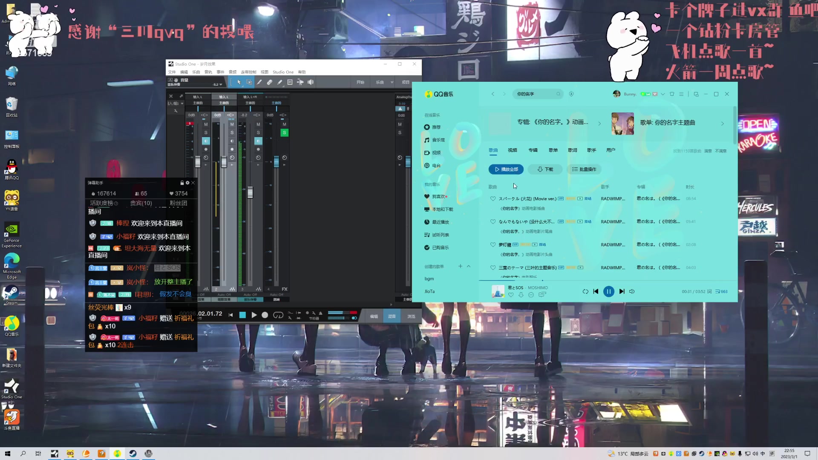The width and height of the screenshot is (818, 460).
Task: Disable the green Solo on fourth channel
Action: (x=284, y=132)
